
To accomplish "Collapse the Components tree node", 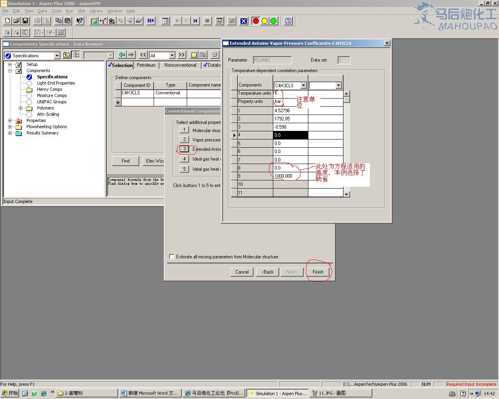I will (10, 71).
